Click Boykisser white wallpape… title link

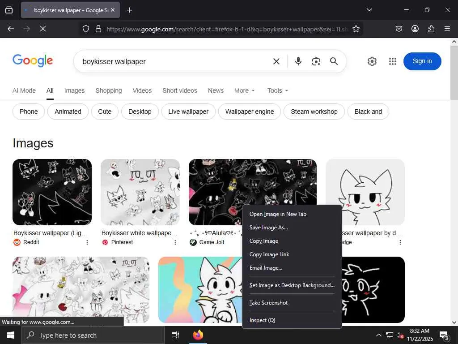point(140,233)
